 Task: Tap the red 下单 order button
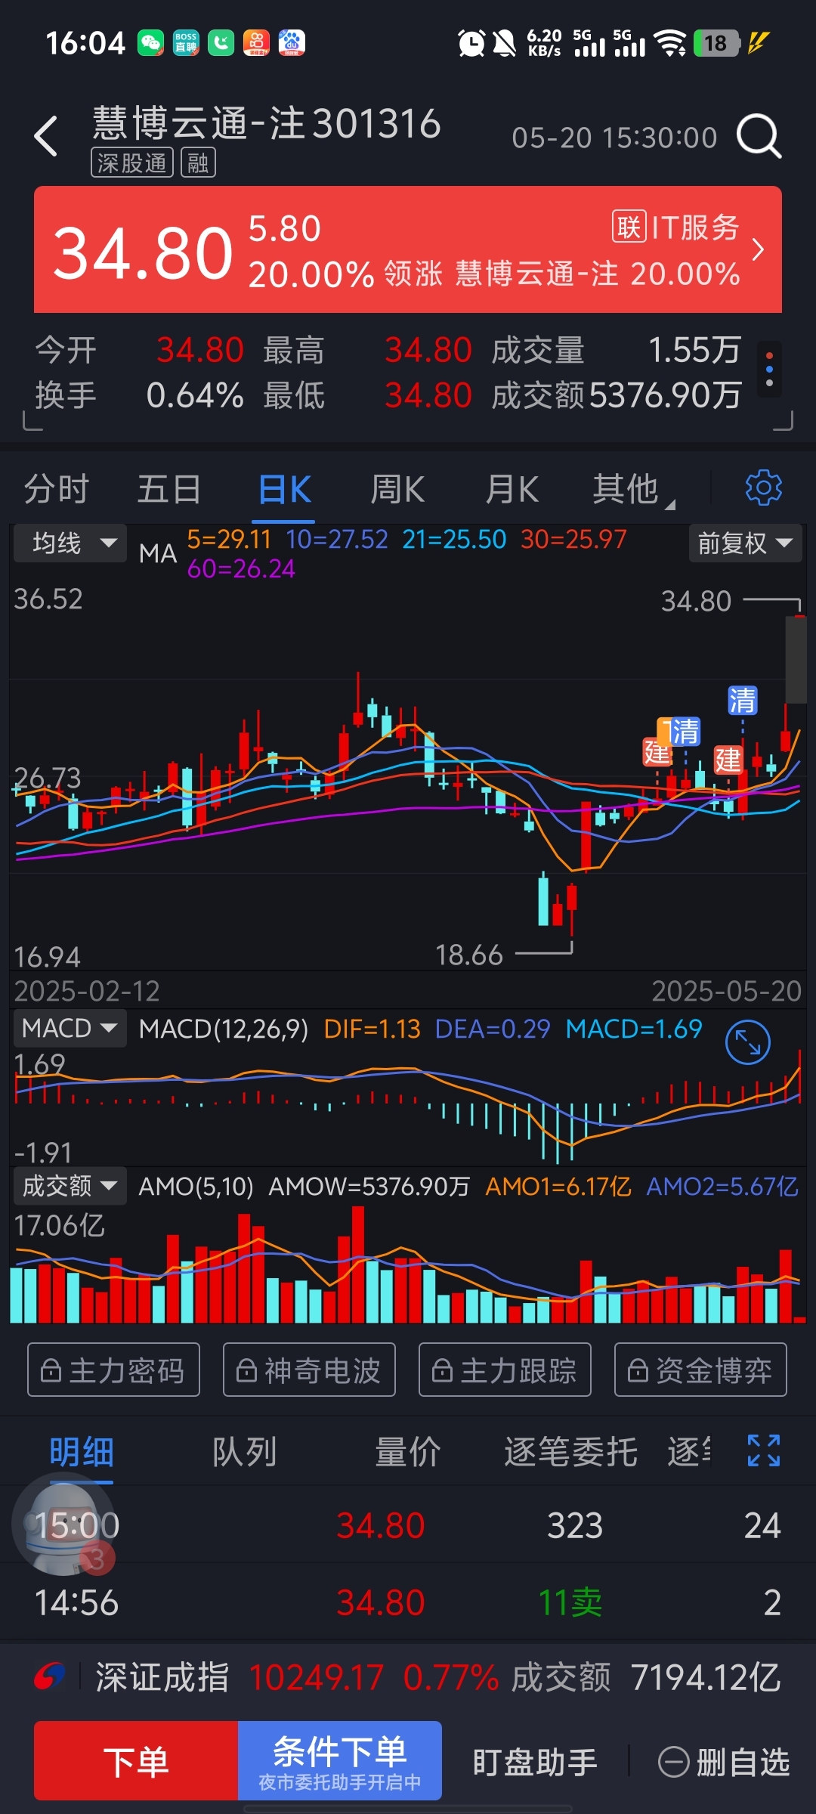pyautogui.click(x=136, y=1760)
